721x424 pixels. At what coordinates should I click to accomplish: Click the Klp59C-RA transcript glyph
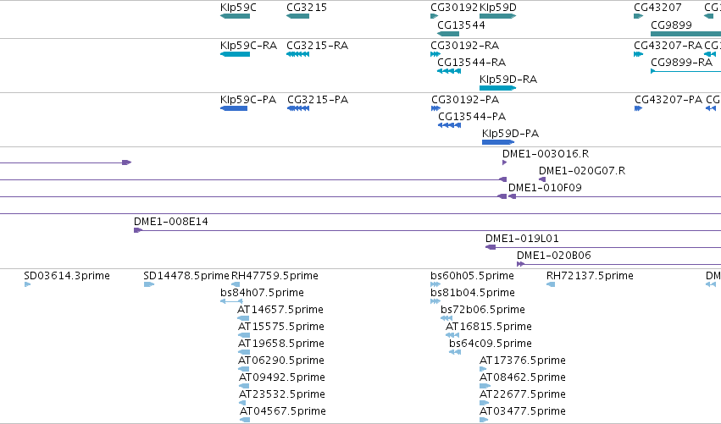(235, 54)
